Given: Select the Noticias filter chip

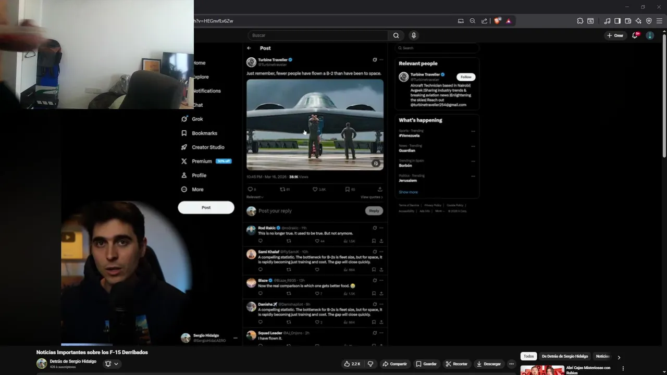Looking at the screenshot, I should coord(603,356).
